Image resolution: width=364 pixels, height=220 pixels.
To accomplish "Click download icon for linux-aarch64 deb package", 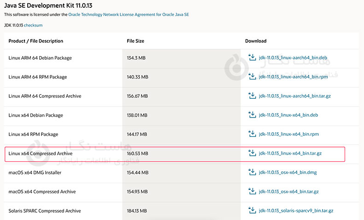I will (x=252, y=57).
